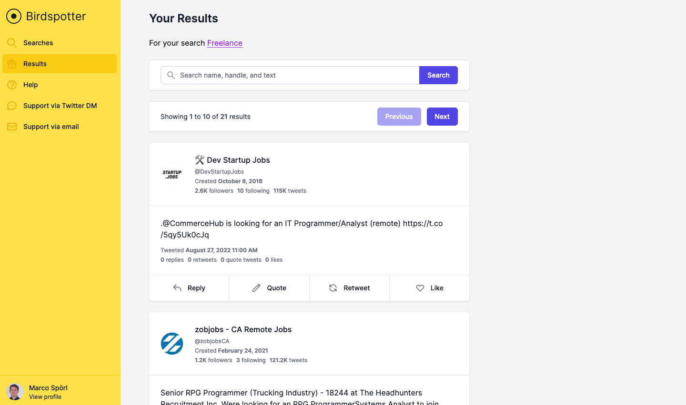686x405 pixels.
Task: Click the Reply arrow icon on the tweet
Action: (x=177, y=288)
